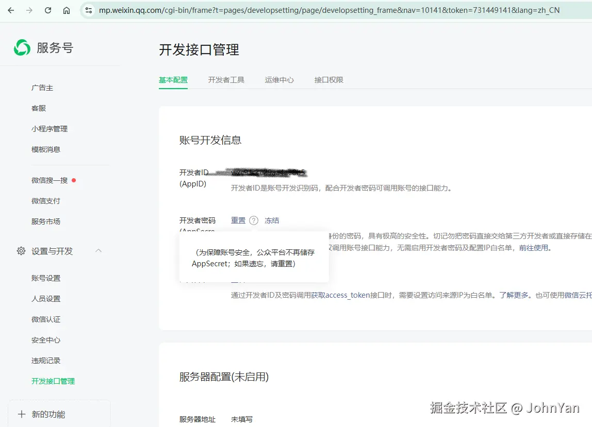Switch to the 基本配置 tab
The image size is (592, 427).
[x=173, y=80]
